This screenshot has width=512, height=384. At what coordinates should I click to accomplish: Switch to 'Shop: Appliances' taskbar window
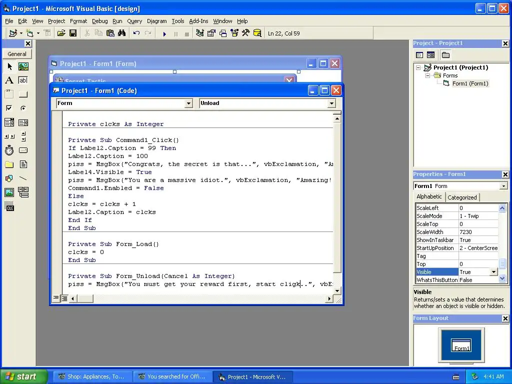pyautogui.click(x=92, y=376)
